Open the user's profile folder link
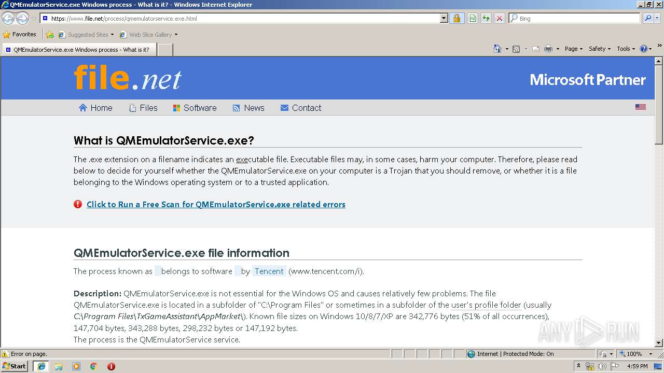 pyautogui.click(x=486, y=305)
